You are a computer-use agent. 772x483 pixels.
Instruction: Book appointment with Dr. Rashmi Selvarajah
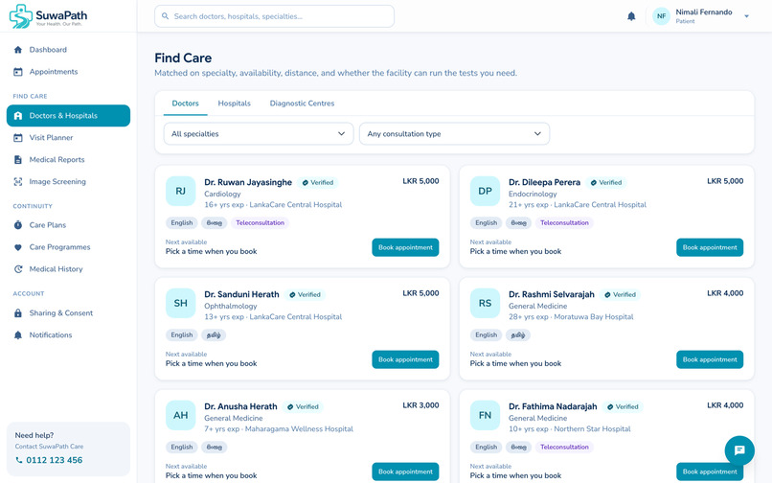click(710, 359)
